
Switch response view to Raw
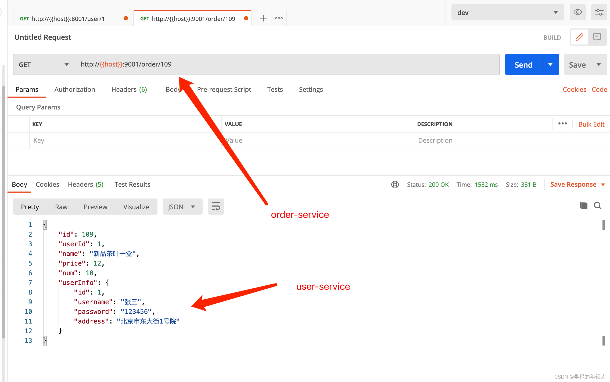pos(61,207)
